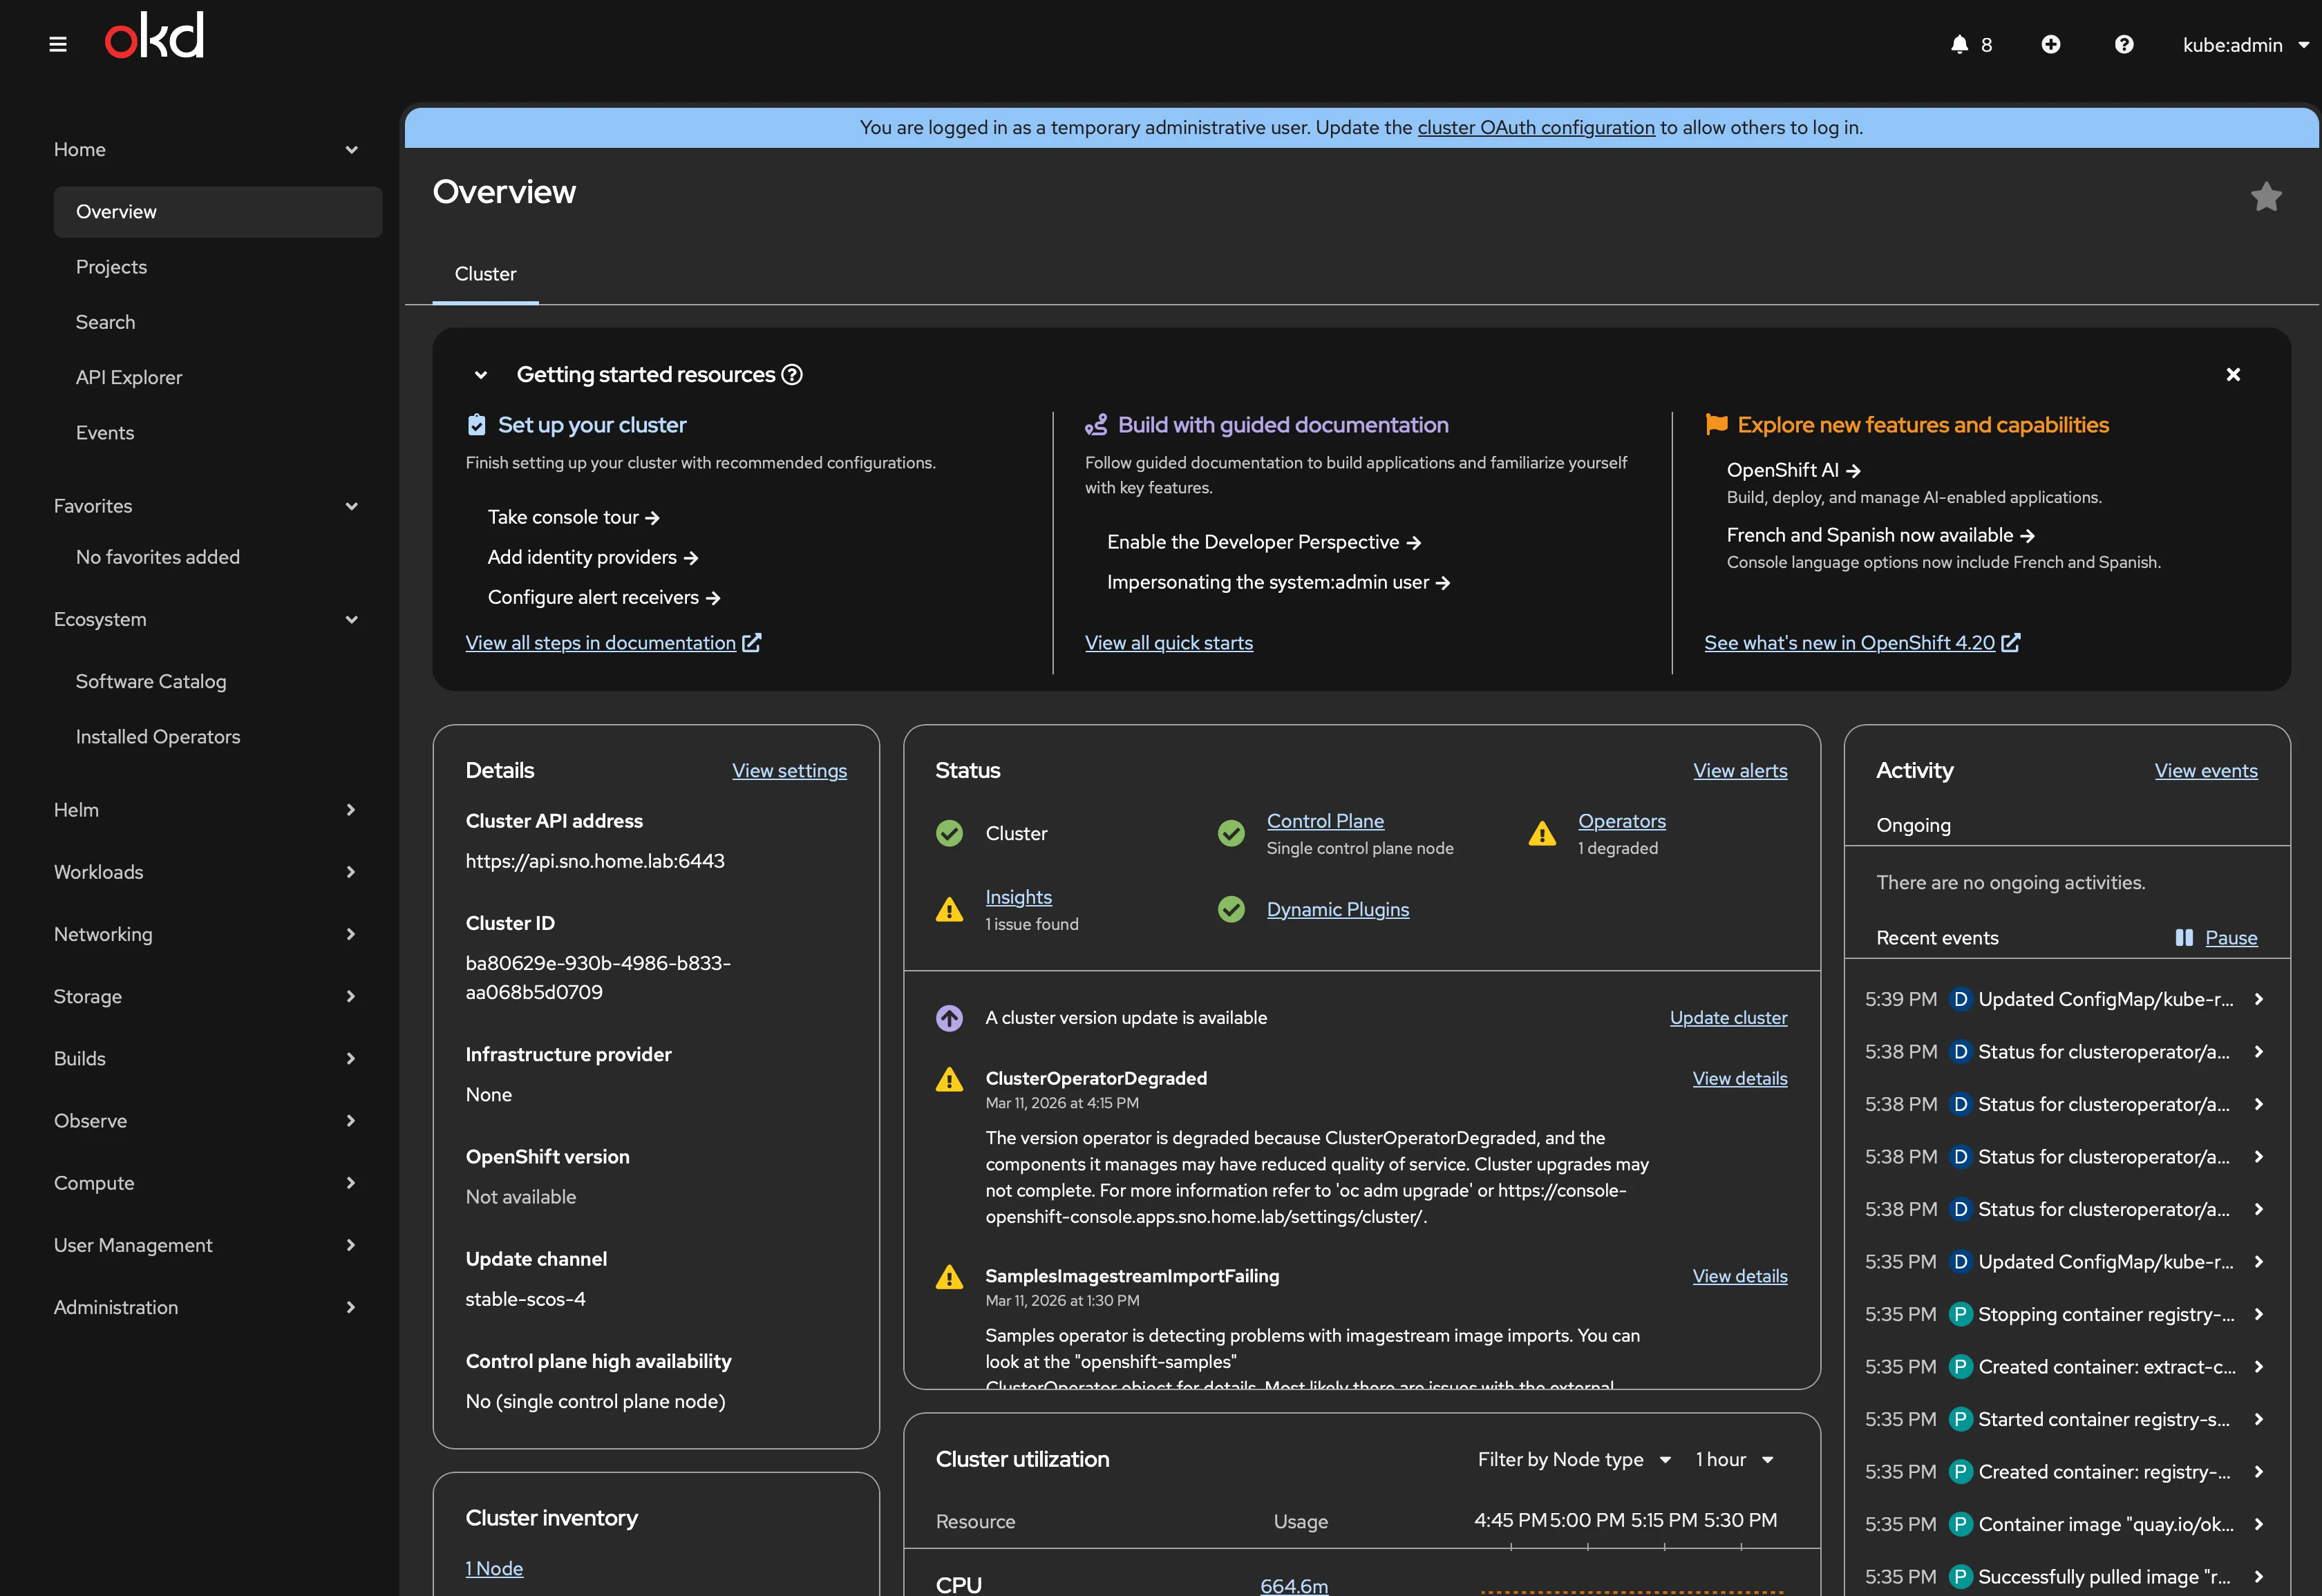The height and width of the screenshot is (1596, 2322).
Task: Click the View events link
Action: point(2206,771)
